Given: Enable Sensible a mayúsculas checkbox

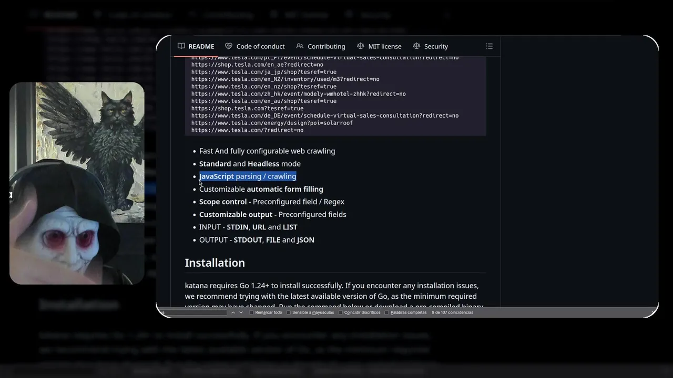Looking at the screenshot, I should [289, 312].
